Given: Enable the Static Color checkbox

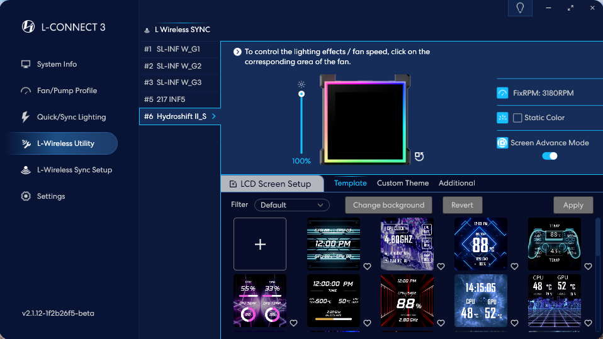Looking at the screenshot, I should coord(517,118).
